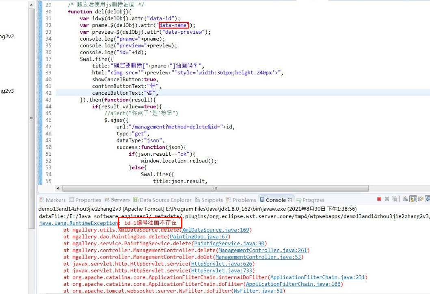430x294 pixels.
Task: Click 'type:"get",' line
Action: pos(133,134)
